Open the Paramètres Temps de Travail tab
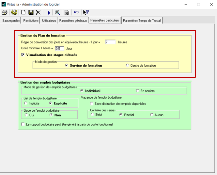The height and width of the screenshot is (175, 217). pyautogui.click(x=142, y=21)
